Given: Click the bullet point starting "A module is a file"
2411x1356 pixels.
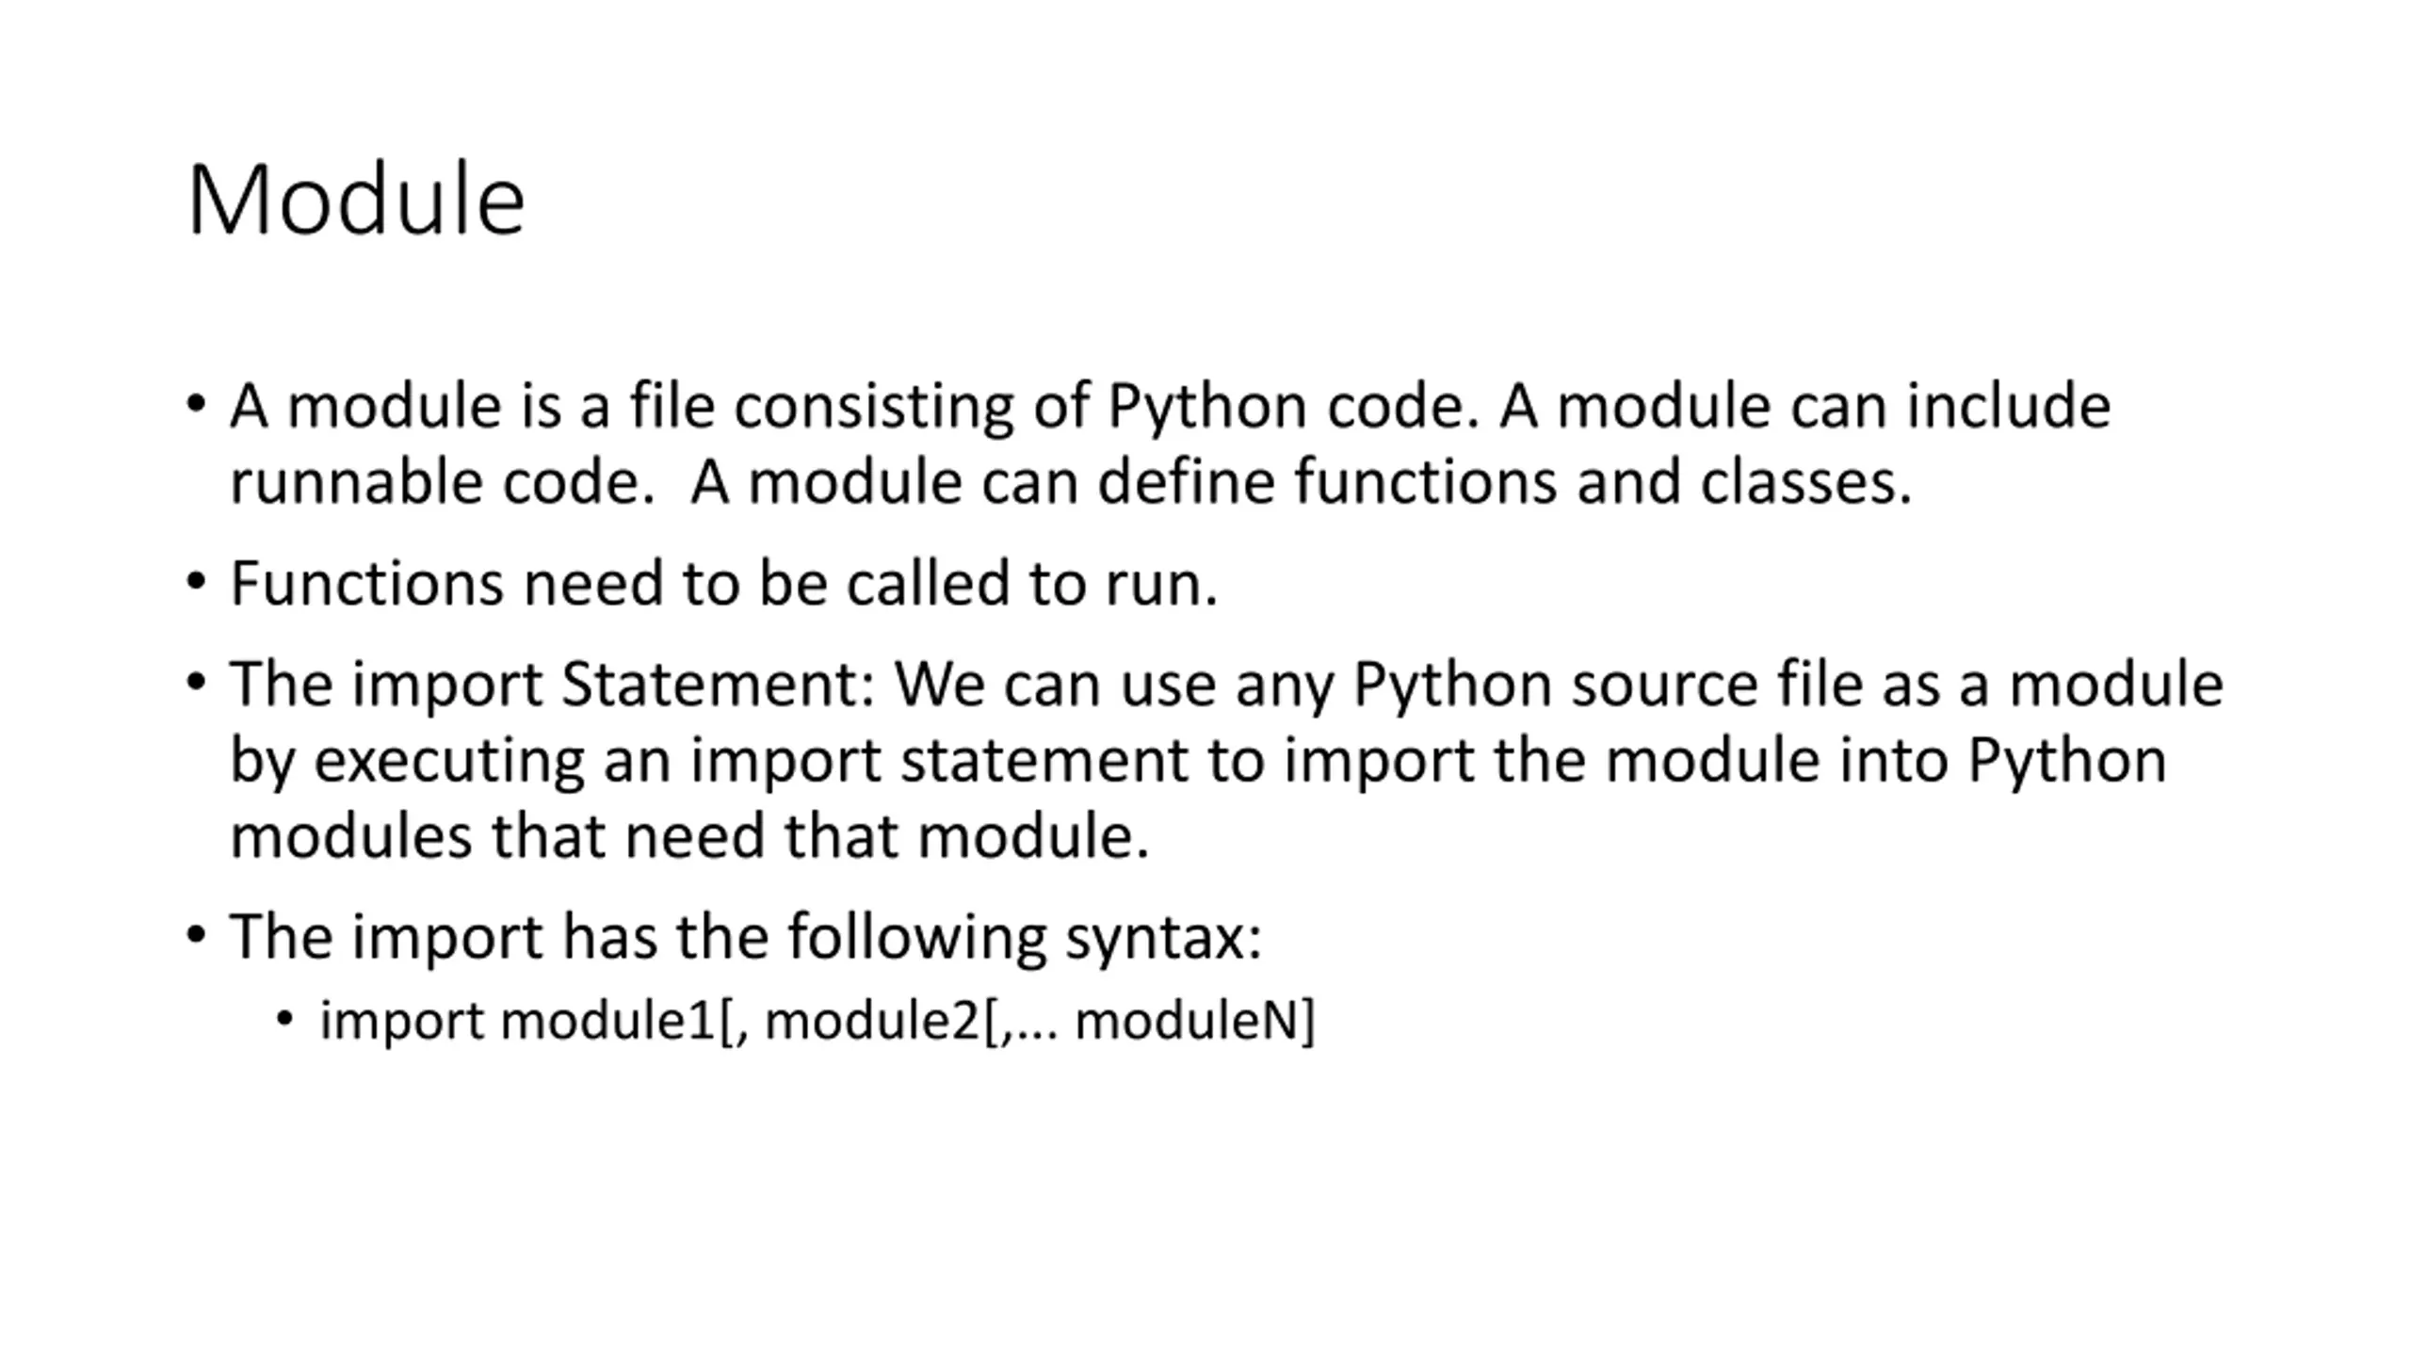Looking at the screenshot, I should pos(1170,444).
